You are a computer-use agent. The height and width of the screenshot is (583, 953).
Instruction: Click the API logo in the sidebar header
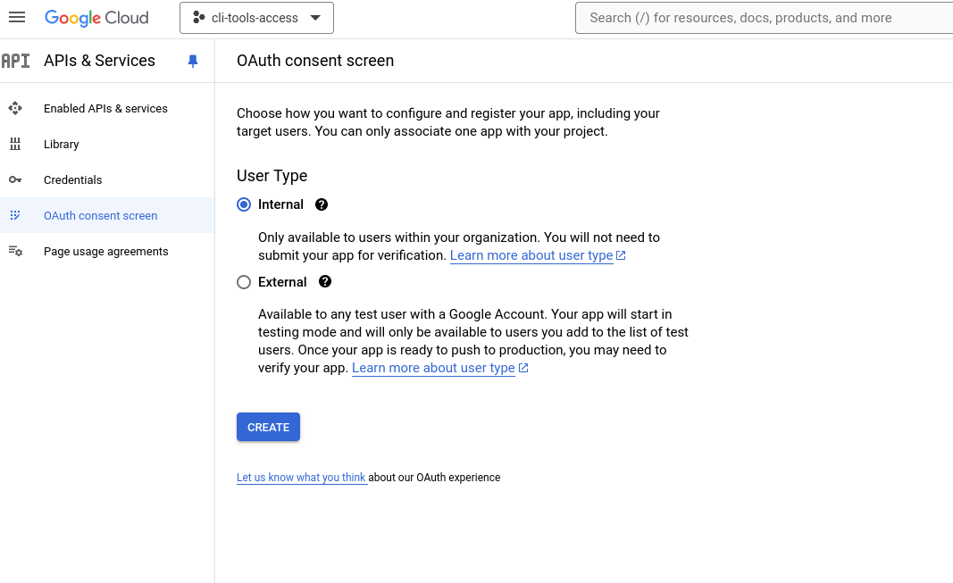click(16, 61)
